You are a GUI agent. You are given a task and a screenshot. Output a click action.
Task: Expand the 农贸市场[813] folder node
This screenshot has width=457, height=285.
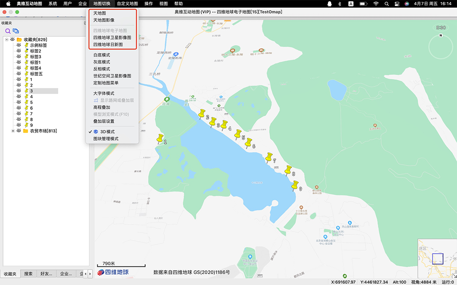13,131
